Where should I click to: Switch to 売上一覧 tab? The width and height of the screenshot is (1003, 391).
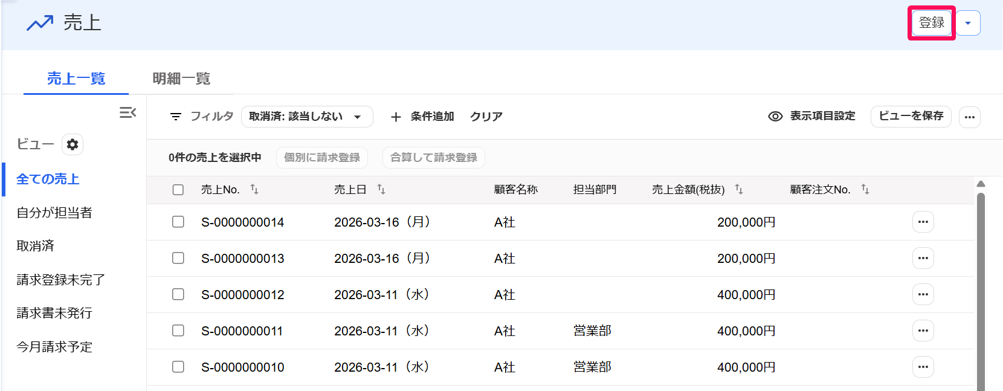click(x=76, y=79)
